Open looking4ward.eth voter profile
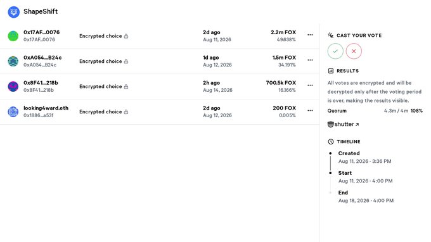431x242 pixels. [46, 108]
